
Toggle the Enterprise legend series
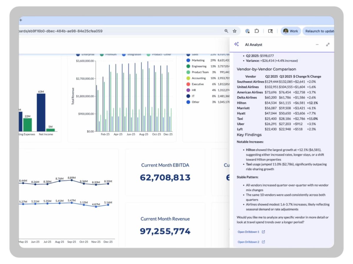coord(85,54)
